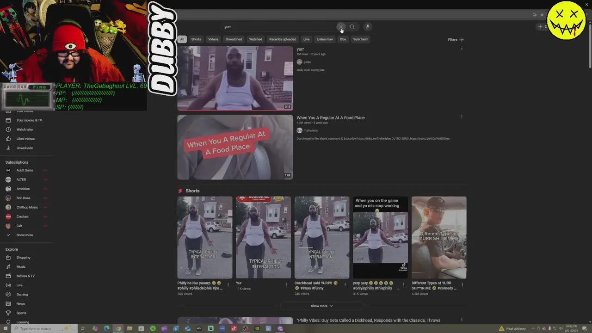Open Music note icon in Explore
This screenshot has width=592, height=333.
[8, 267]
